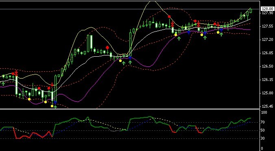
Task: Select the lowest green up arrow near 125.45
Action: tap(55, 106)
